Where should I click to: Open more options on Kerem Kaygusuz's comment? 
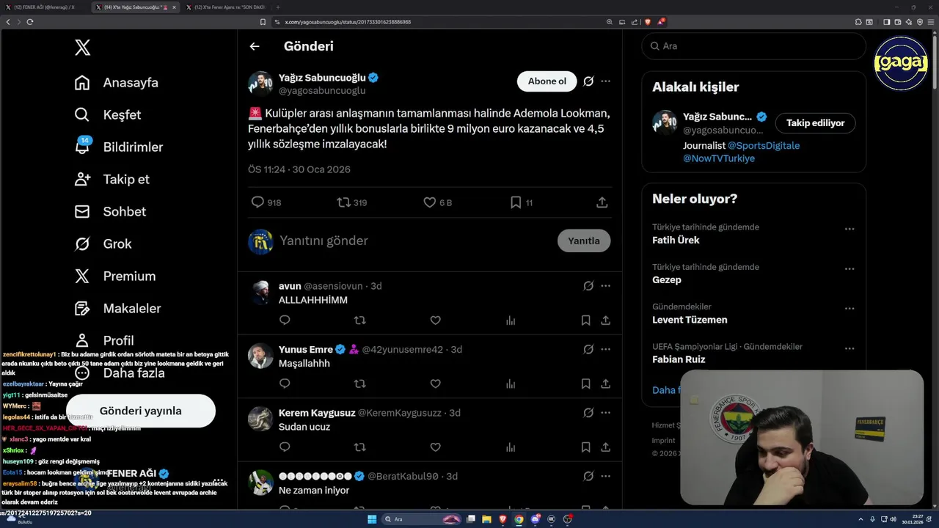pos(605,413)
